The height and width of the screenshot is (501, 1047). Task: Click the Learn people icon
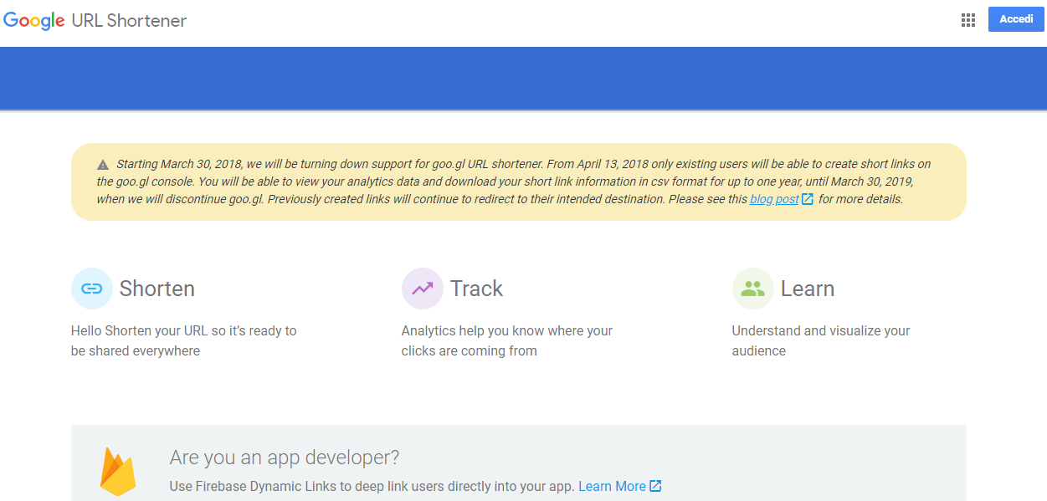pos(753,289)
